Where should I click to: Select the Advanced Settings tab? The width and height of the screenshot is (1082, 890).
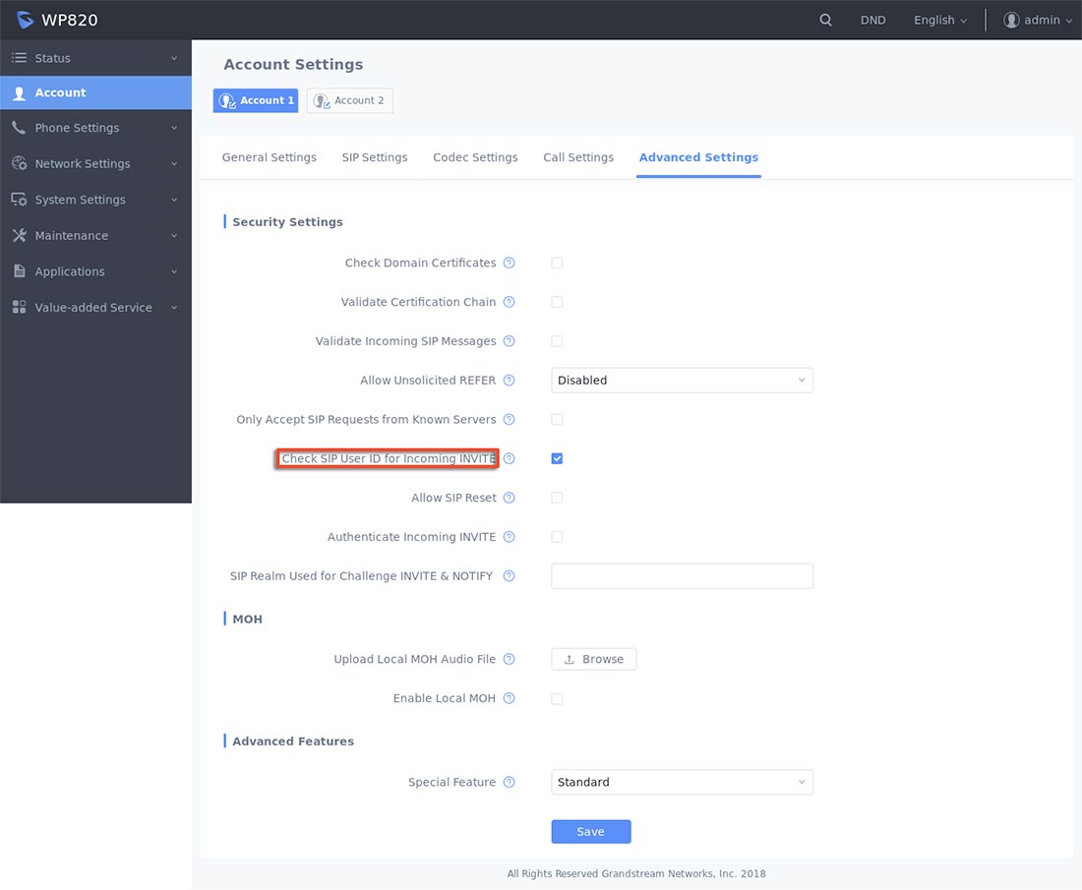(x=698, y=157)
